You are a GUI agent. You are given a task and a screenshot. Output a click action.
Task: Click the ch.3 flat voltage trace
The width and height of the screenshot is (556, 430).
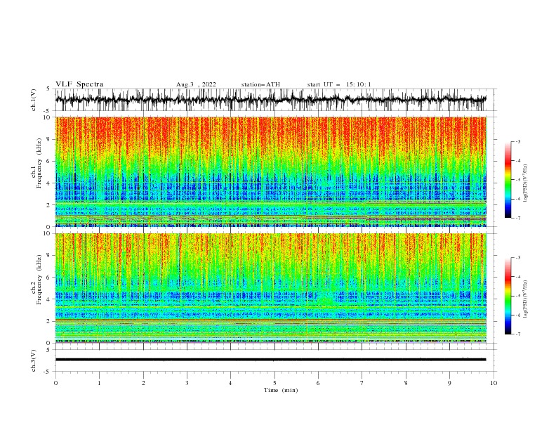click(x=270, y=360)
